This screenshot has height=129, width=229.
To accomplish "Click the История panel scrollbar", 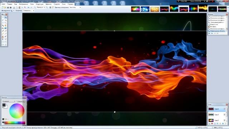I will [x=227, y=24].
